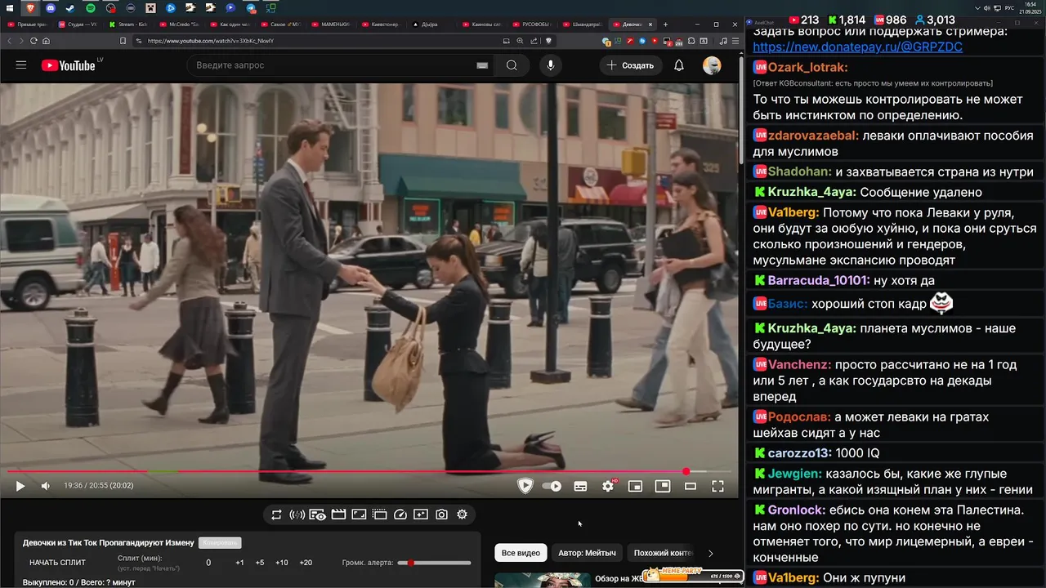
Task: Open Steam from the taskbar
Action: [69, 7]
